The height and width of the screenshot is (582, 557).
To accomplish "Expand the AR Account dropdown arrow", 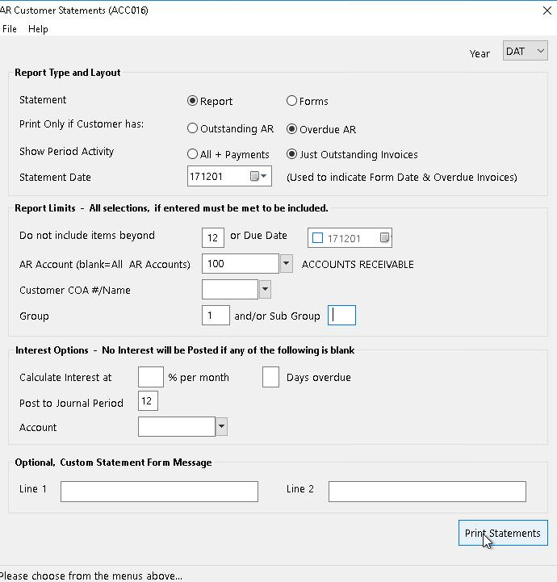I will tap(286, 263).
